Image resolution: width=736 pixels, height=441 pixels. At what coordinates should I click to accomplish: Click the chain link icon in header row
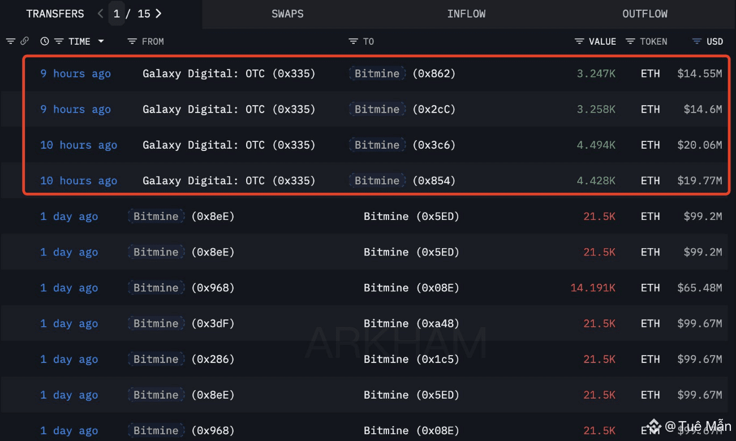click(24, 41)
